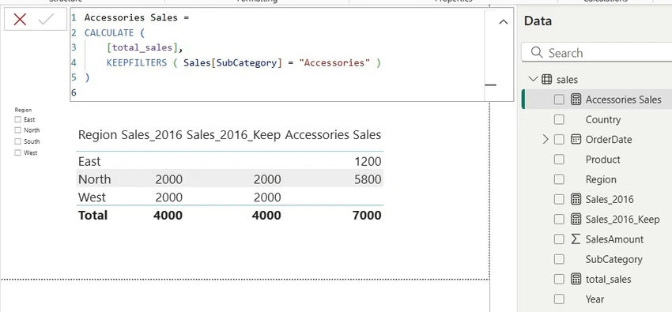Click the 5800 value in the North row
The height and width of the screenshot is (312, 672).
tap(368, 179)
